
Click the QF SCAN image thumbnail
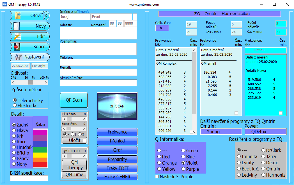pos(117,106)
